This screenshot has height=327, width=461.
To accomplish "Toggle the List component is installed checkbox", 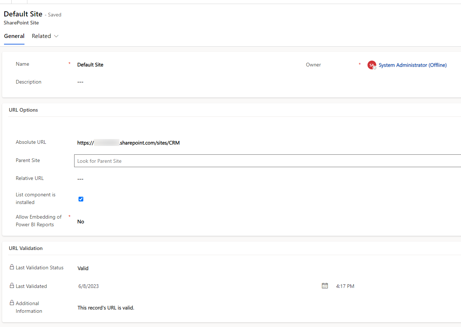I will point(81,199).
